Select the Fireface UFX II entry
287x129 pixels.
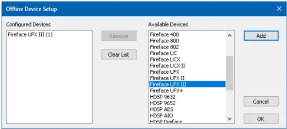[187, 78]
